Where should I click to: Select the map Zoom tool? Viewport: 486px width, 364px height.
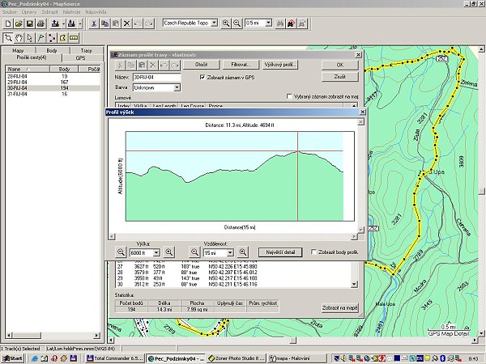tap(8, 38)
